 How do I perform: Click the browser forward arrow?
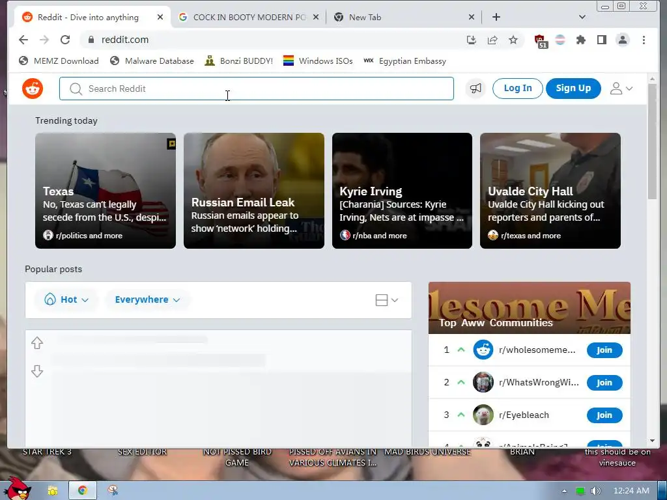point(44,40)
